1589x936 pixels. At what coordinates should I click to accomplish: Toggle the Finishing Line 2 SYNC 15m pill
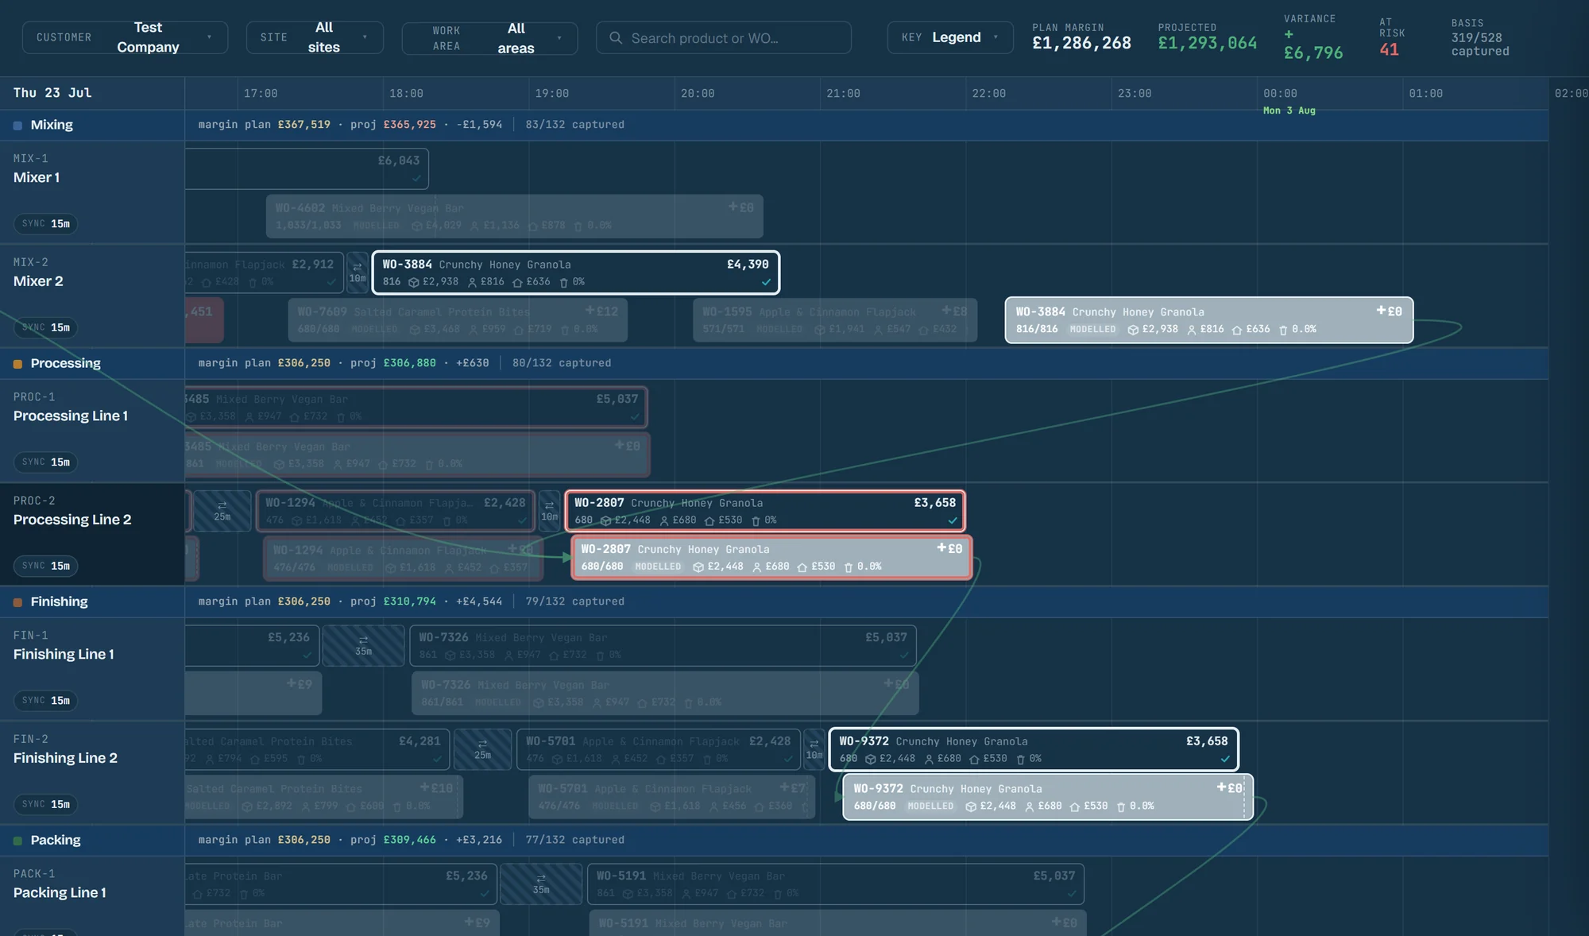[x=45, y=804]
